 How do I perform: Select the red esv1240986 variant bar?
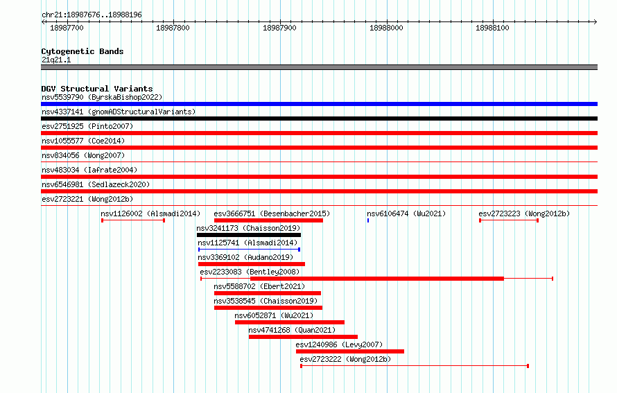pos(350,351)
